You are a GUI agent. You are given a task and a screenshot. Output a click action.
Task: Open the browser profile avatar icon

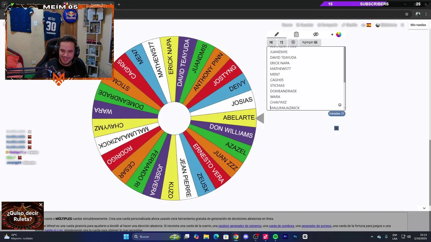[x=418, y=14]
